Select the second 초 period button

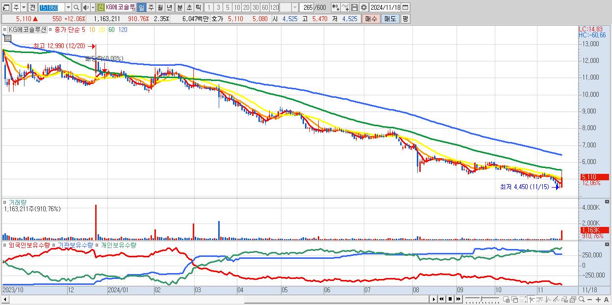coord(189,7)
